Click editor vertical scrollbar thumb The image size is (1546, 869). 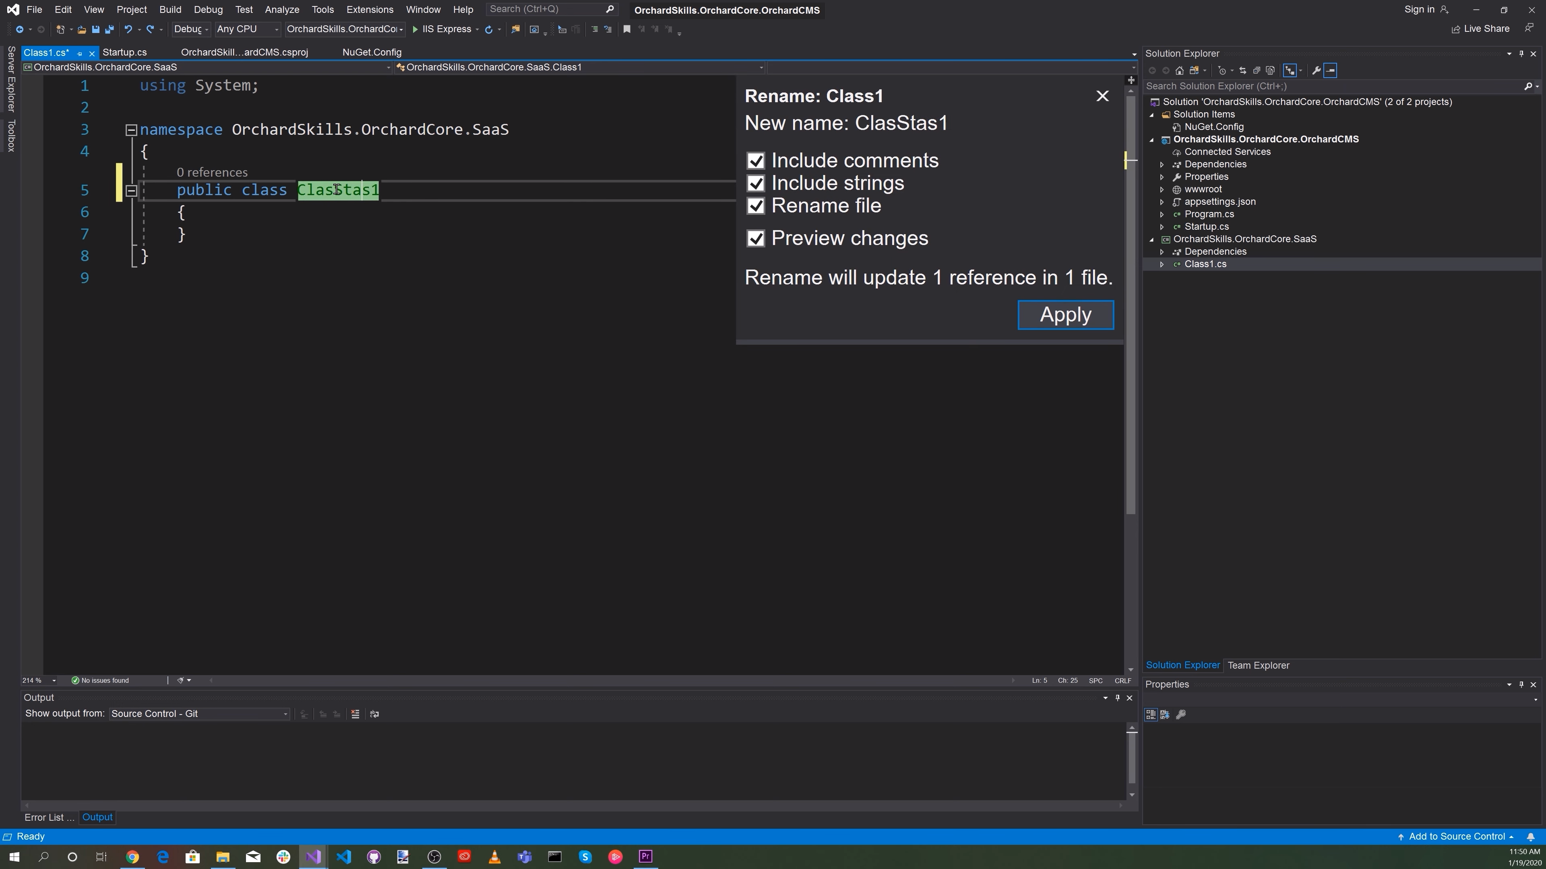tap(1131, 306)
